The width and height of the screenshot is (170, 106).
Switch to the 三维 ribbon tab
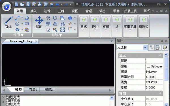click(61, 11)
